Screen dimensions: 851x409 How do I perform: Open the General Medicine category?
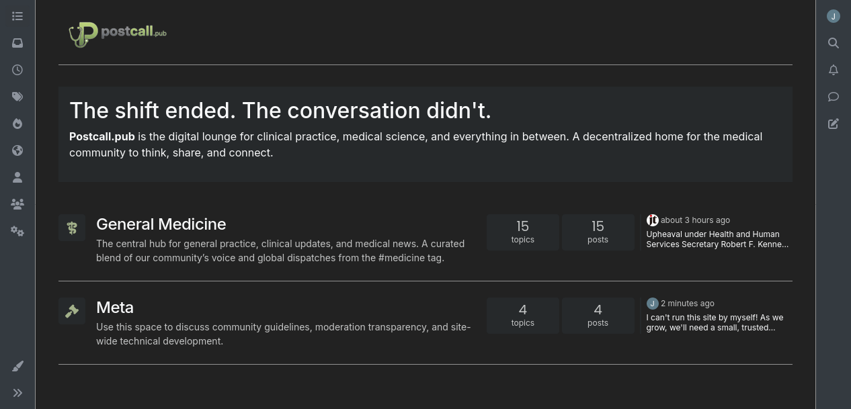pos(161,224)
